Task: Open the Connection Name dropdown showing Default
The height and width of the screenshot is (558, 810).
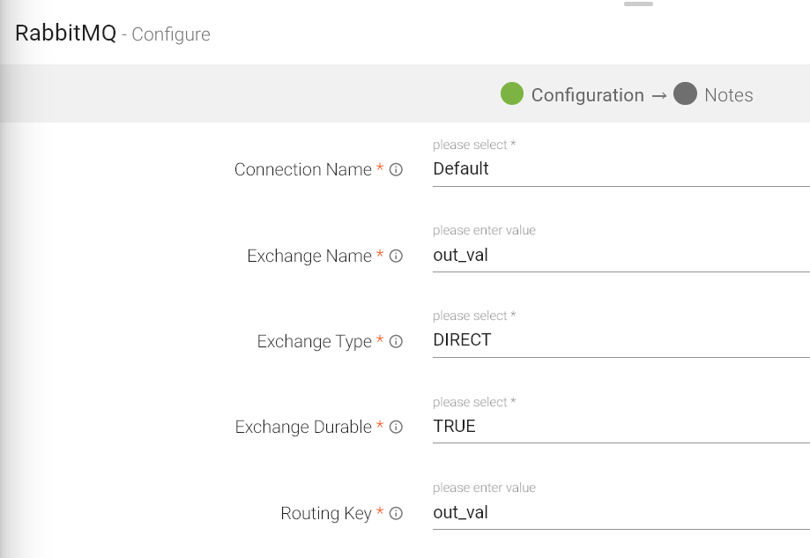Action: [621, 169]
